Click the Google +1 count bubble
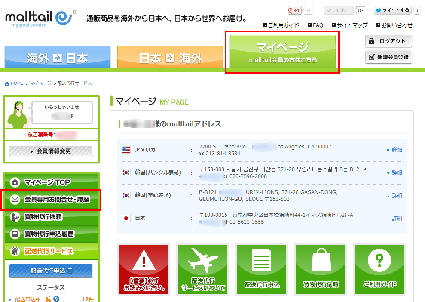The height and width of the screenshot is (302, 425). point(309,11)
